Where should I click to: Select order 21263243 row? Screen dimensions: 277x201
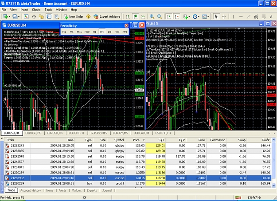click(138, 146)
